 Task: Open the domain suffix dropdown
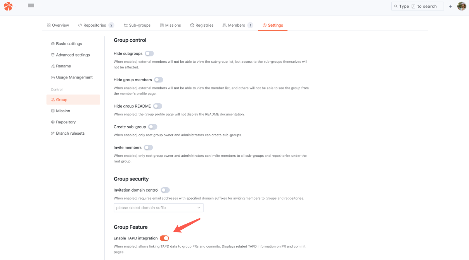(x=158, y=208)
